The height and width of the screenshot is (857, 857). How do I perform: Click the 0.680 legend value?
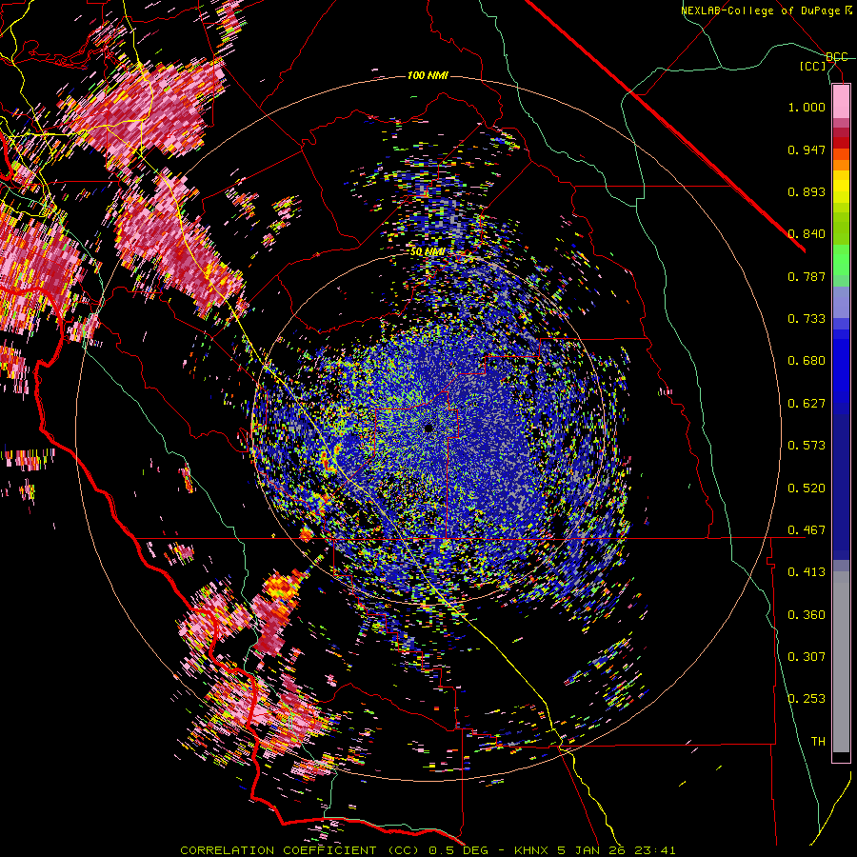tap(807, 361)
